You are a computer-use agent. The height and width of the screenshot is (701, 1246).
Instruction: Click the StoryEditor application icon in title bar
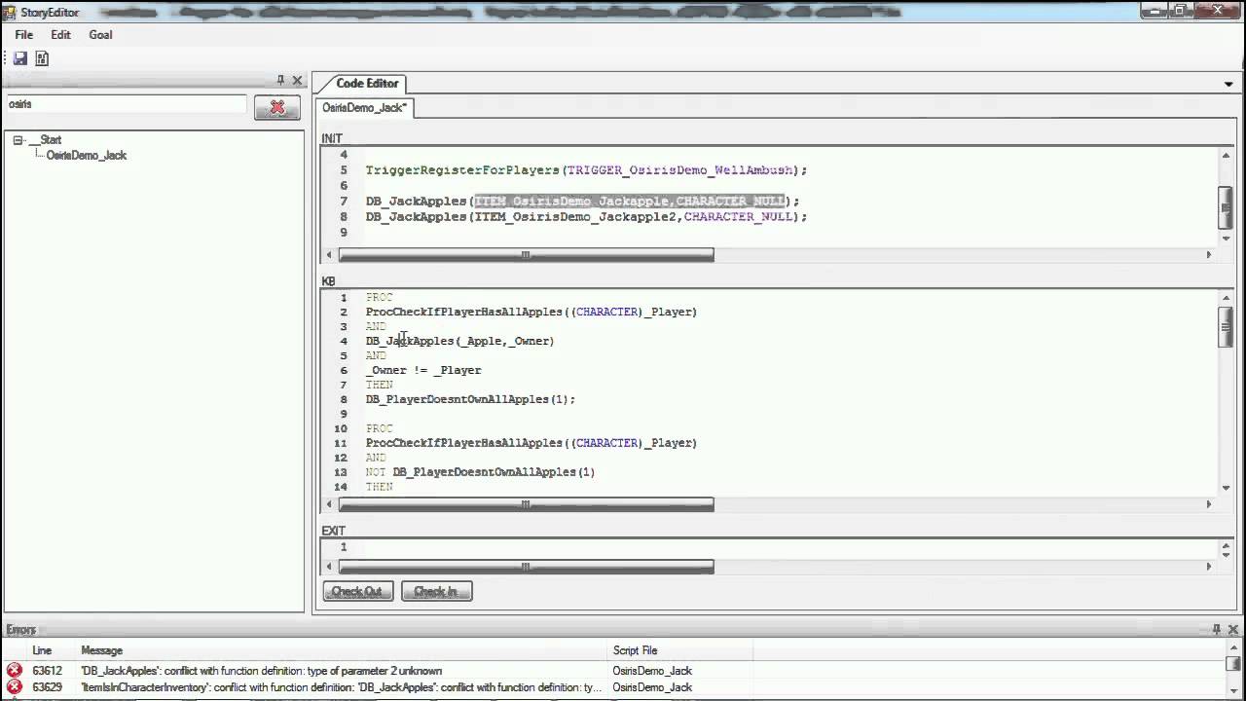[10, 12]
